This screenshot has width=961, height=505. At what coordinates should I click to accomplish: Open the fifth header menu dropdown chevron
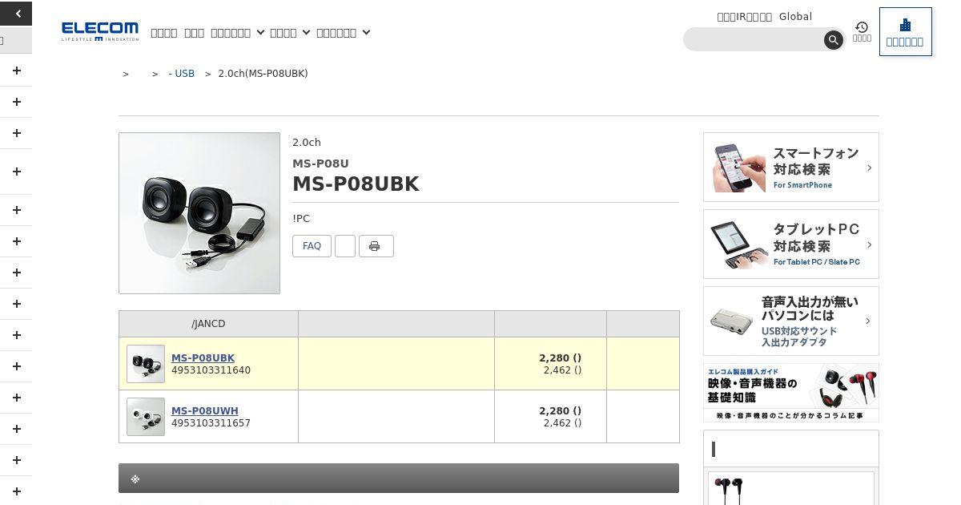tap(366, 33)
